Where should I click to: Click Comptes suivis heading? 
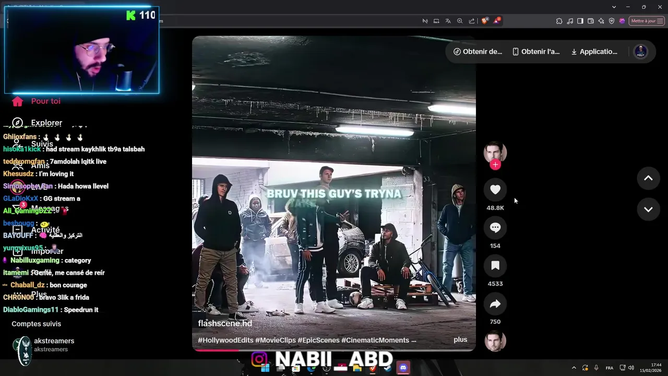coord(37,324)
